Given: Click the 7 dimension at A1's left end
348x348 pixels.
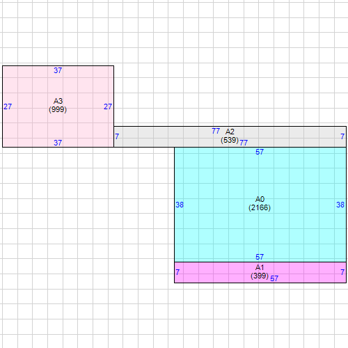Looking at the screenshot, I should (x=177, y=272).
